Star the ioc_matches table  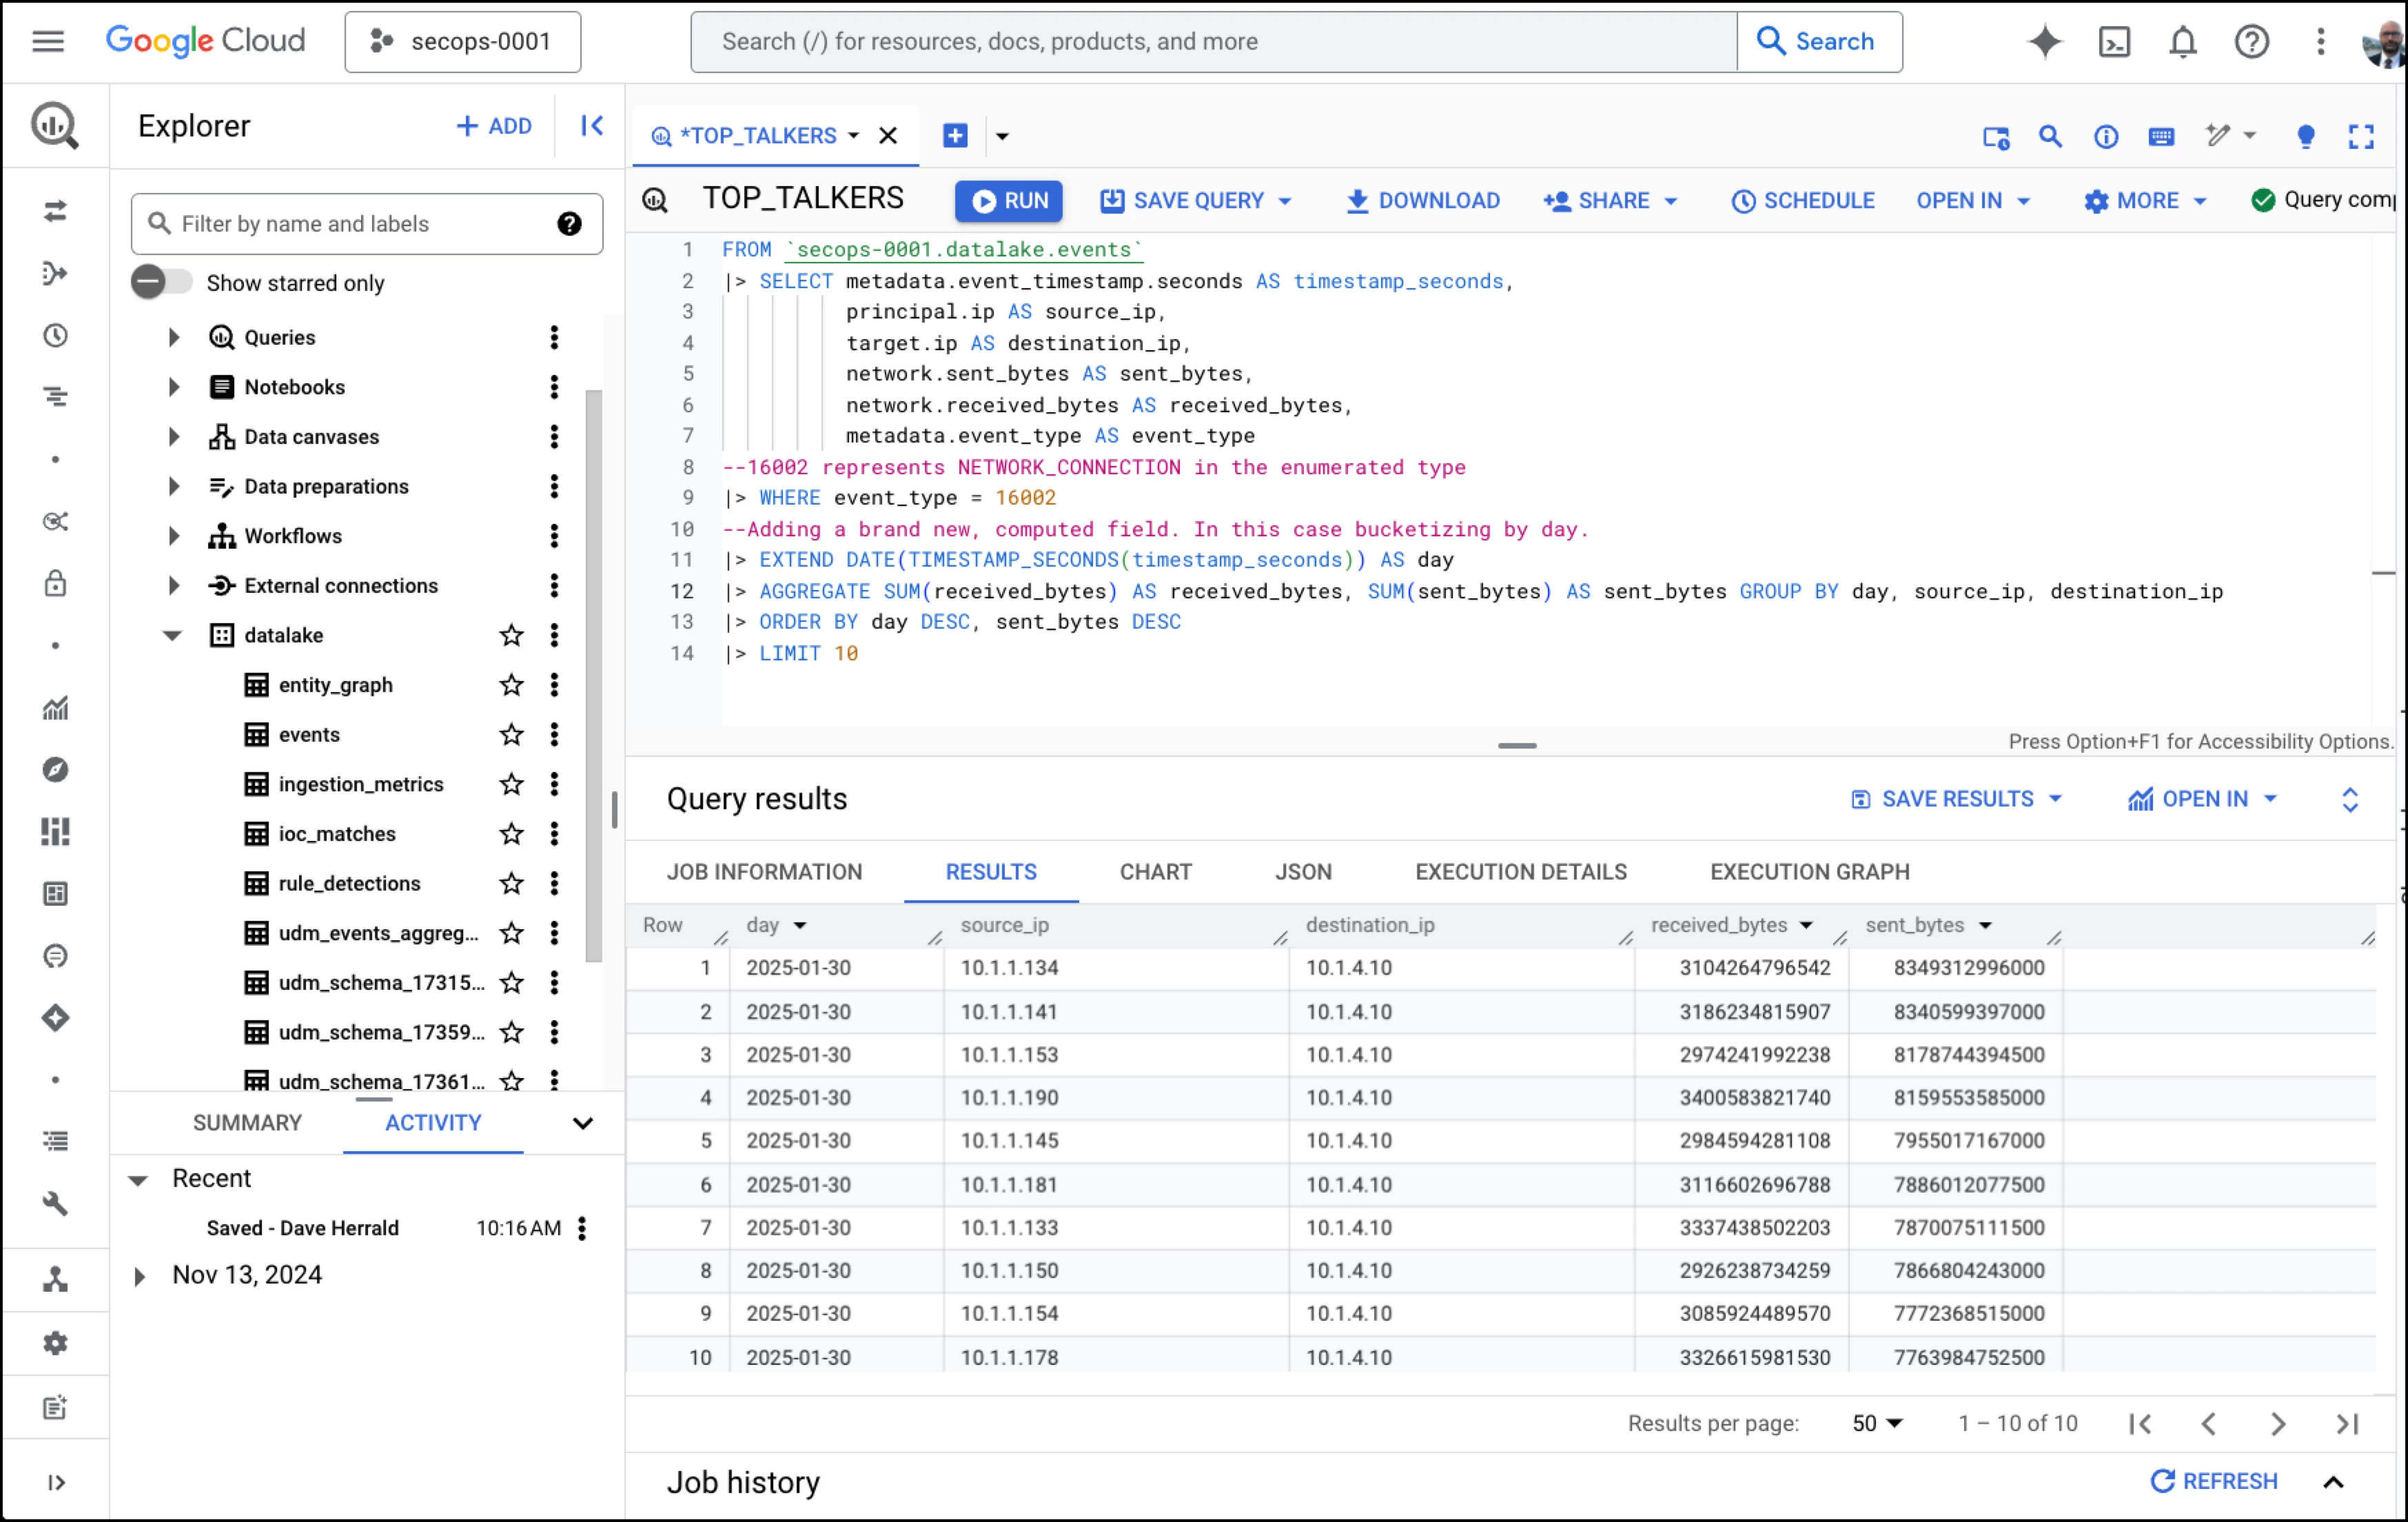511,833
